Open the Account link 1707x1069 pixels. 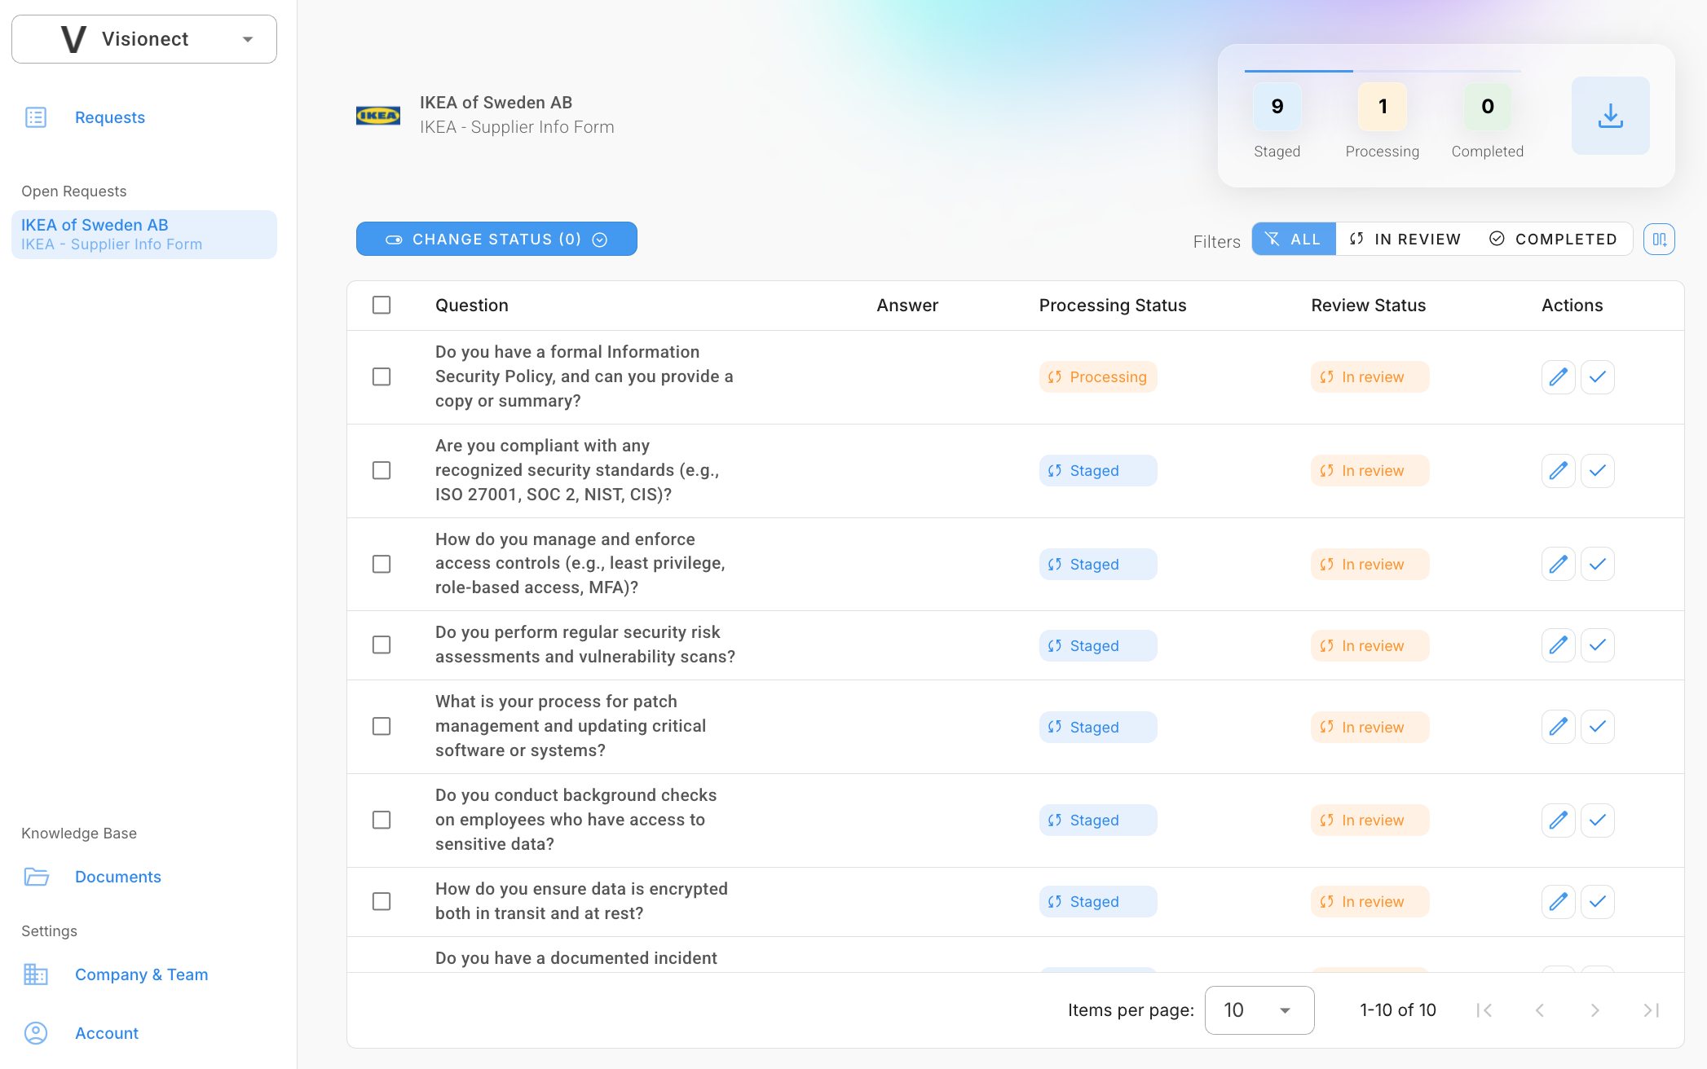click(x=107, y=1033)
